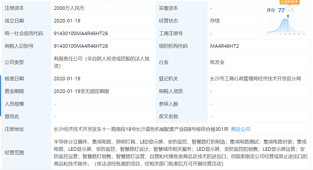This screenshot has height=170, width=313.
Task: Click the blue location pin on the score chart
Action: coord(287,16)
